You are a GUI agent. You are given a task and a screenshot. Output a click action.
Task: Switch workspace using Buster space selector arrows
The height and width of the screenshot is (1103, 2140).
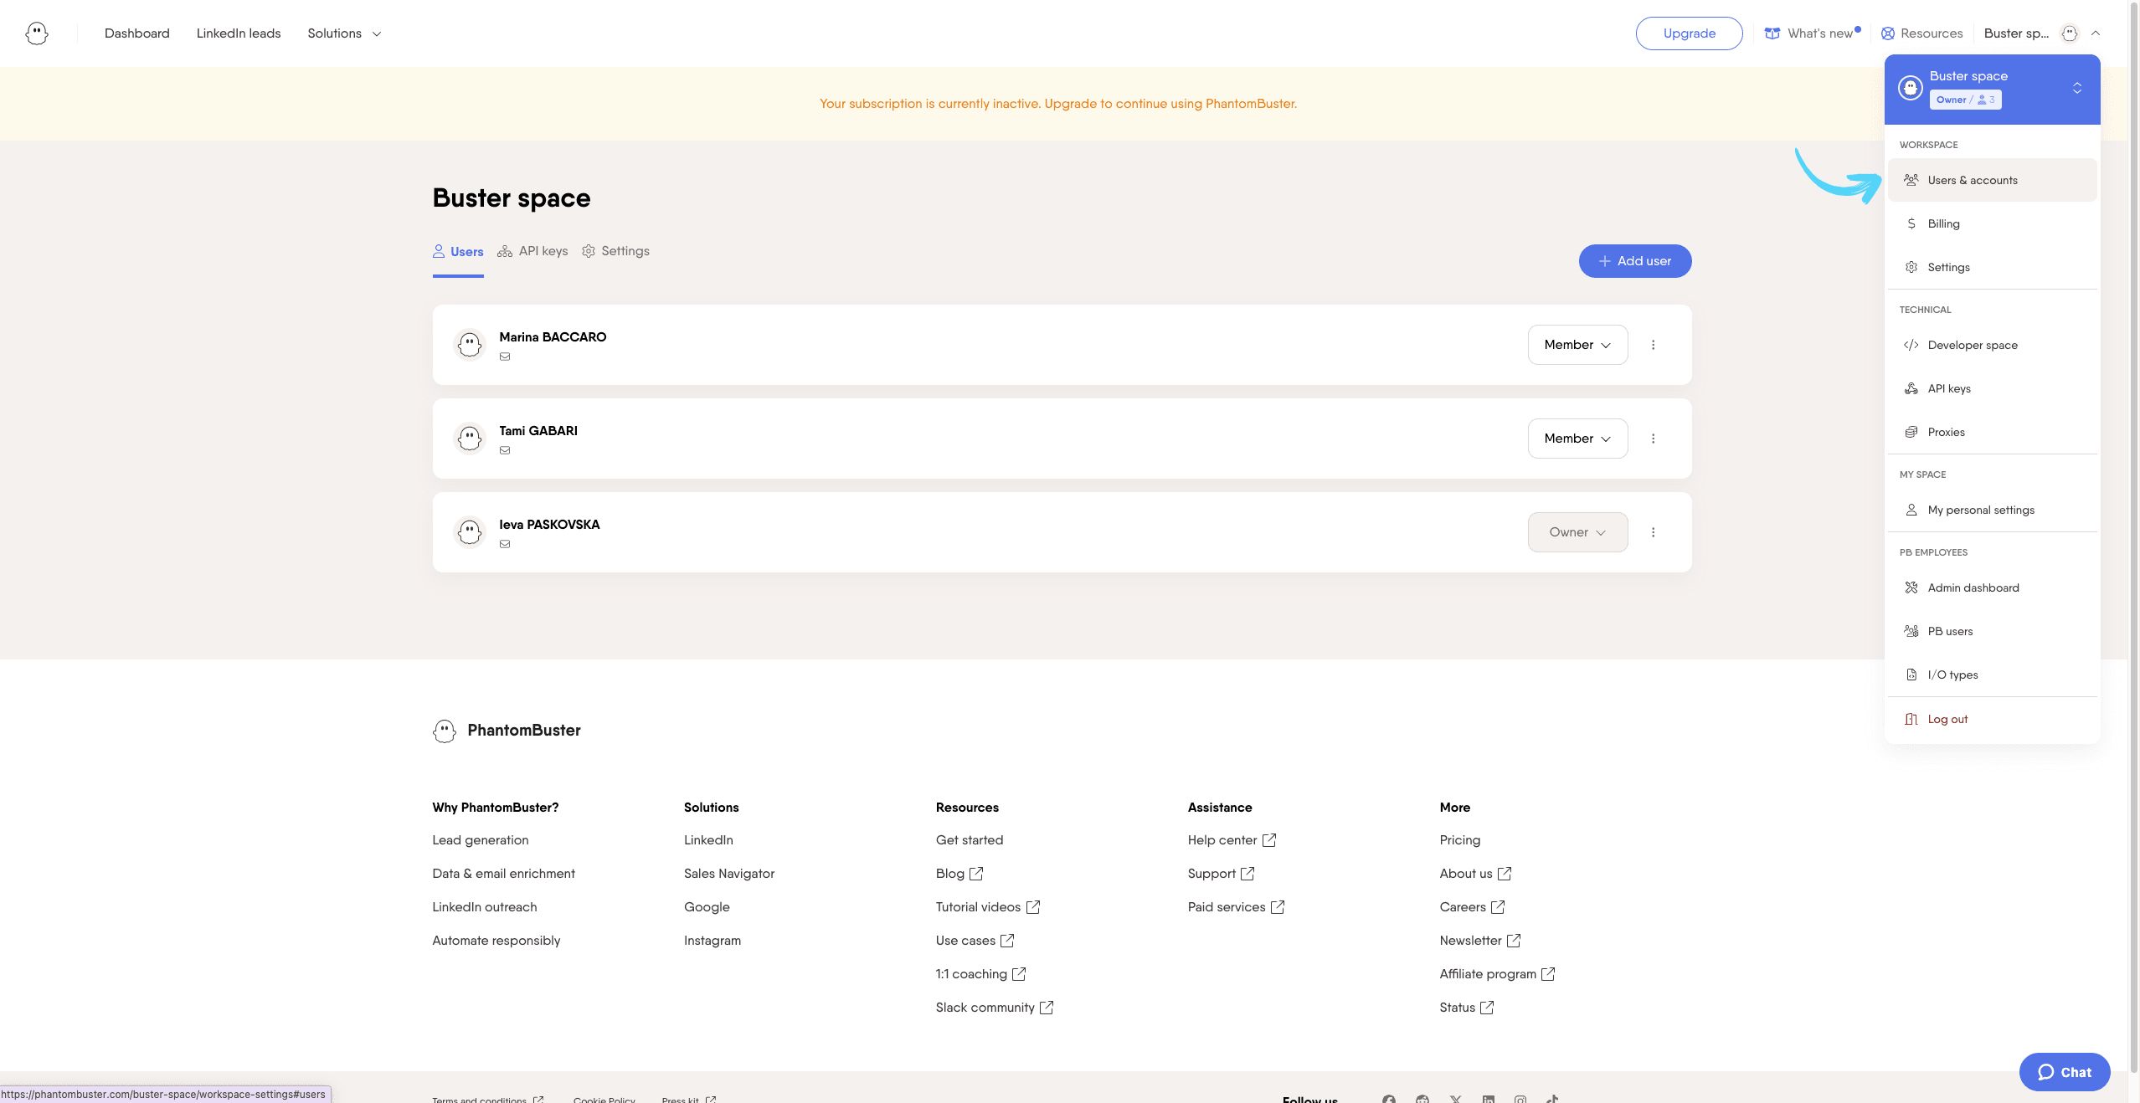click(2077, 88)
